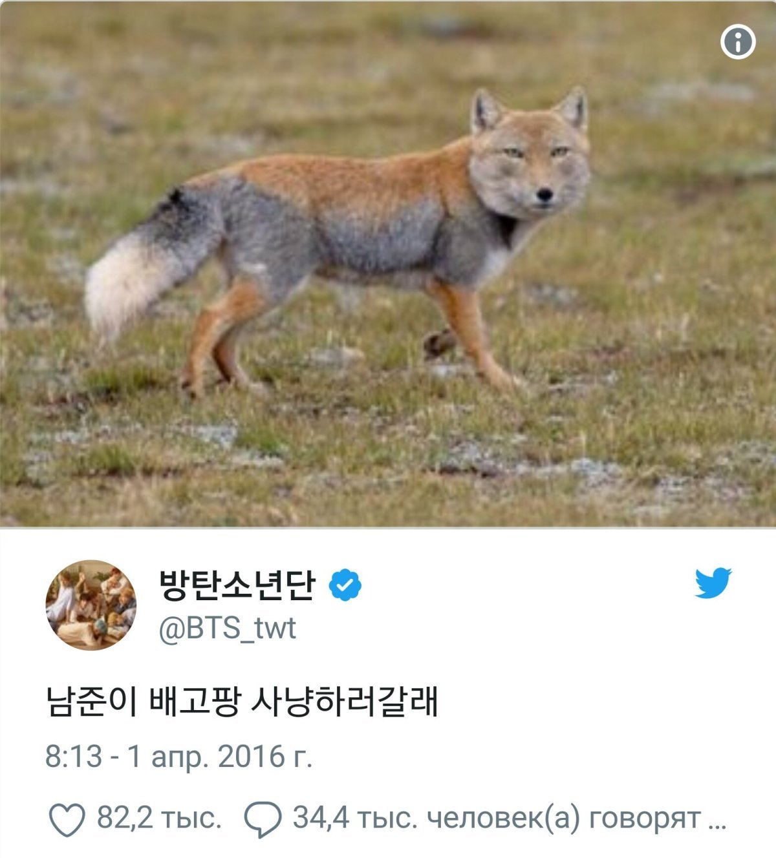Viewport: 776px width, 858px height.
Task: Click the 8:13 time in the timestamp
Action: click(x=74, y=756)
